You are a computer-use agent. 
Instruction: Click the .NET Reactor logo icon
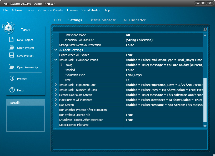tap(8, 28)
